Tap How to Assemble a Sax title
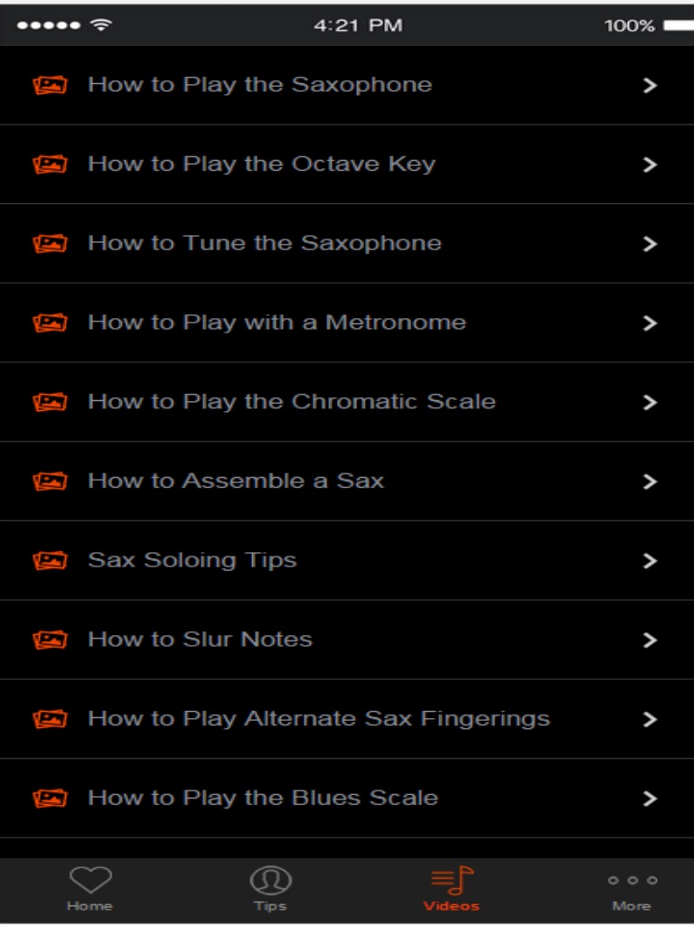 [235, 481]
